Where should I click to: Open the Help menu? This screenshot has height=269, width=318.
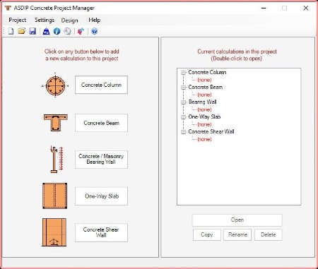point(95,20)
